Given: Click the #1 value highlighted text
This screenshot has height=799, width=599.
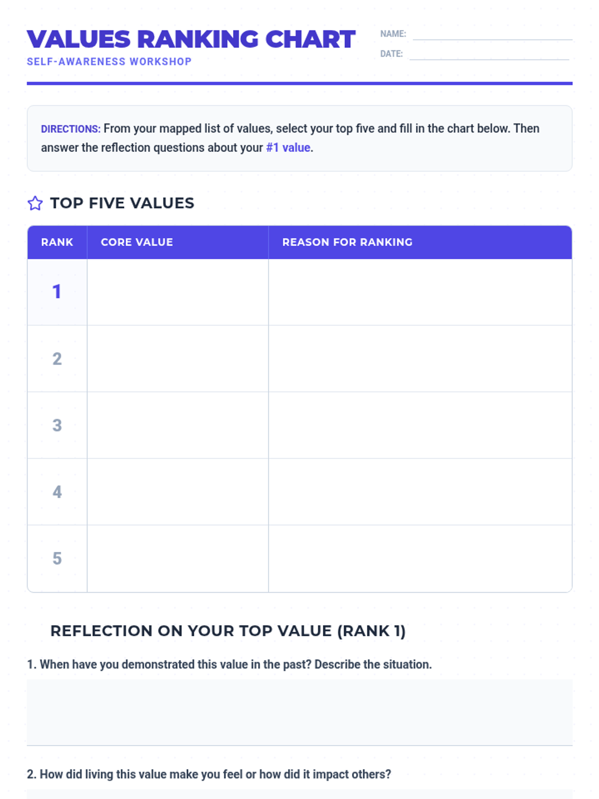Looking at the screenshot, I should tap(288, 148).
